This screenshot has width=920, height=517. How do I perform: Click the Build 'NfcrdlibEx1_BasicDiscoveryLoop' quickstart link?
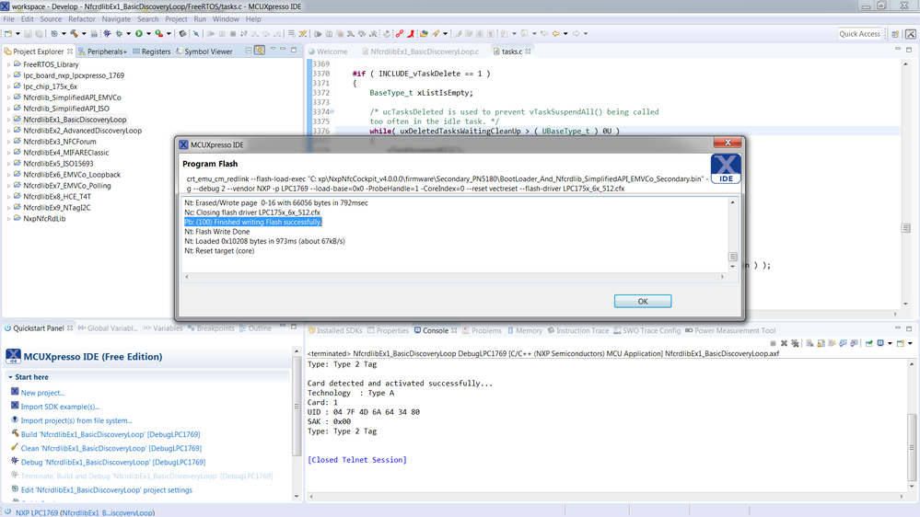tap(111, 434)
